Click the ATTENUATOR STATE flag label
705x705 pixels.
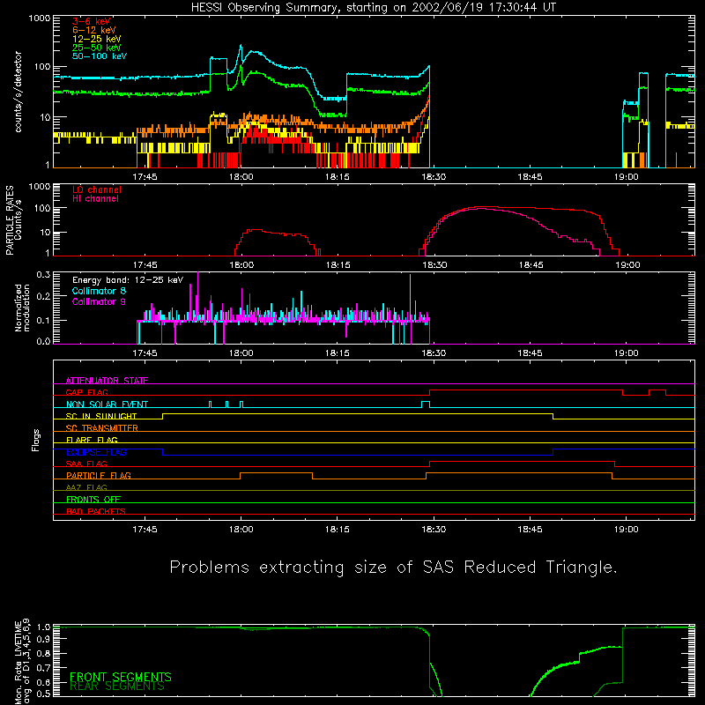(x=107, y=381)
